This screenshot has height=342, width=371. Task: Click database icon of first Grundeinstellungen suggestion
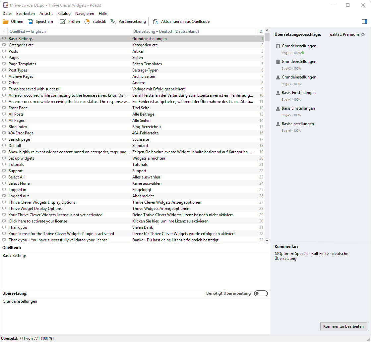tap(278, 46)
